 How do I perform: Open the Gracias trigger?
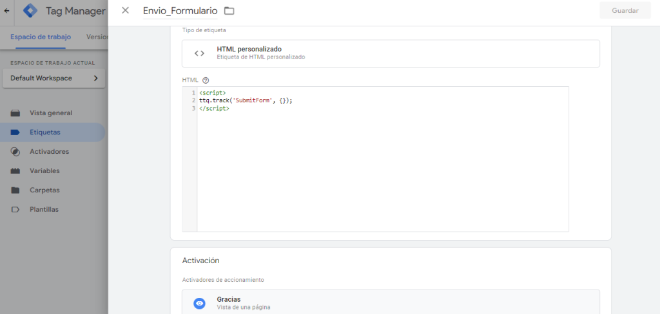click(x=391, y=302)
